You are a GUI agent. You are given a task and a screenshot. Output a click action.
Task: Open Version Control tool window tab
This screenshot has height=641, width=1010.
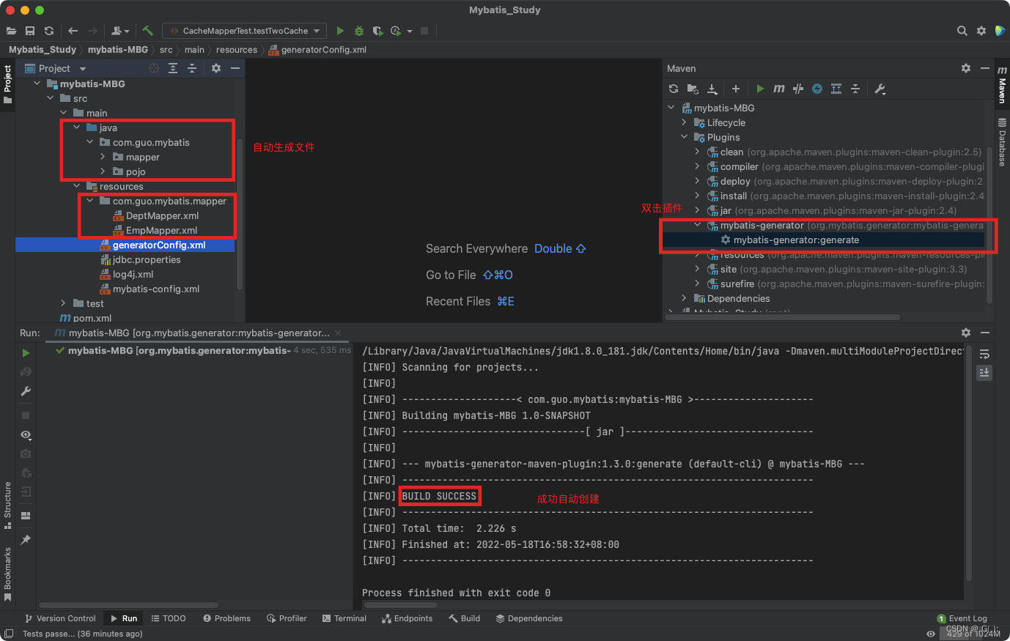[x=60, y=618]
